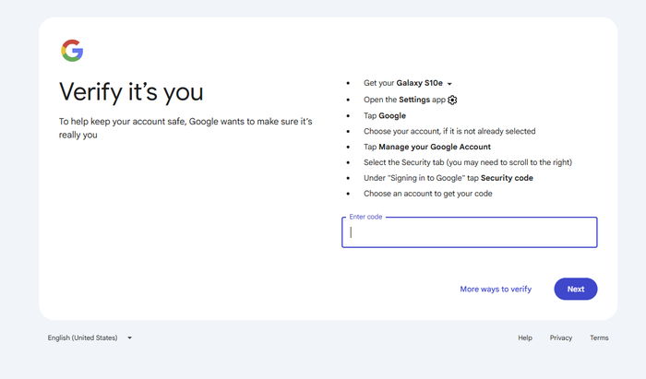Screen dimensions: 646x379
Task: Open the Terms link
Action: click(x=599, y=338)
